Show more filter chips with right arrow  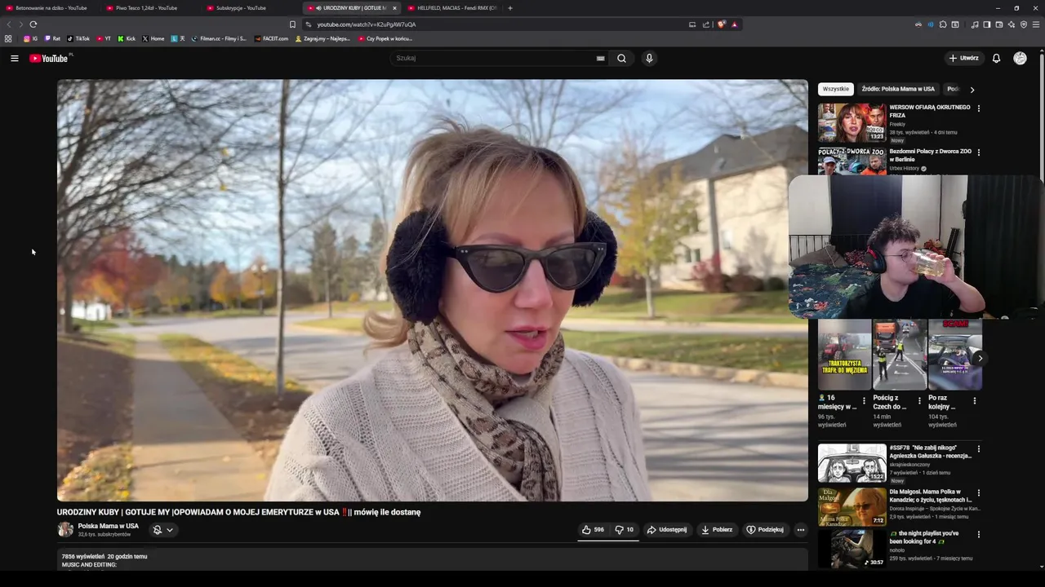972,90
